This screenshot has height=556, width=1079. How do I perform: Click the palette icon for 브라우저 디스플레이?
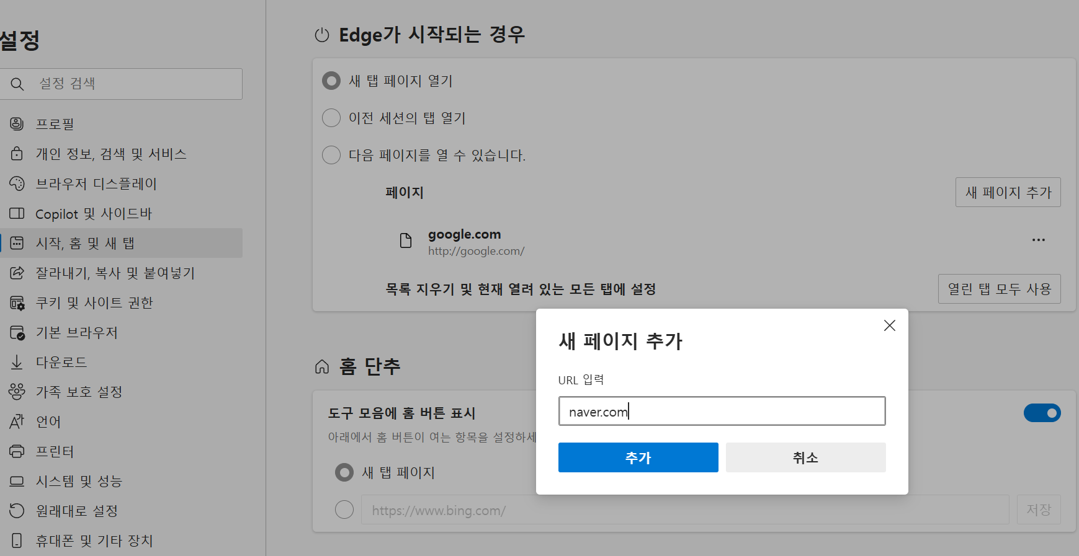pyautogui.click(x=17, y=183)
